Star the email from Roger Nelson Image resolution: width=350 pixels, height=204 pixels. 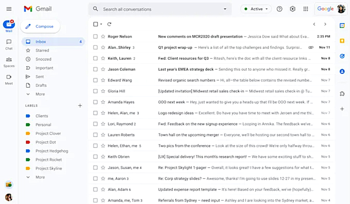pos(103,37)
